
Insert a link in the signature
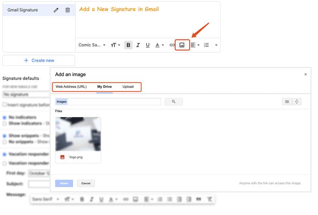coord(172,45)
